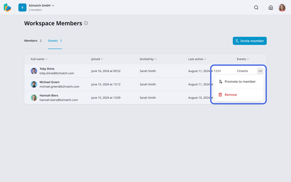This screenshot has height=182, width=291.
Task: Sort by Last active column
Action: pos(197,59)
